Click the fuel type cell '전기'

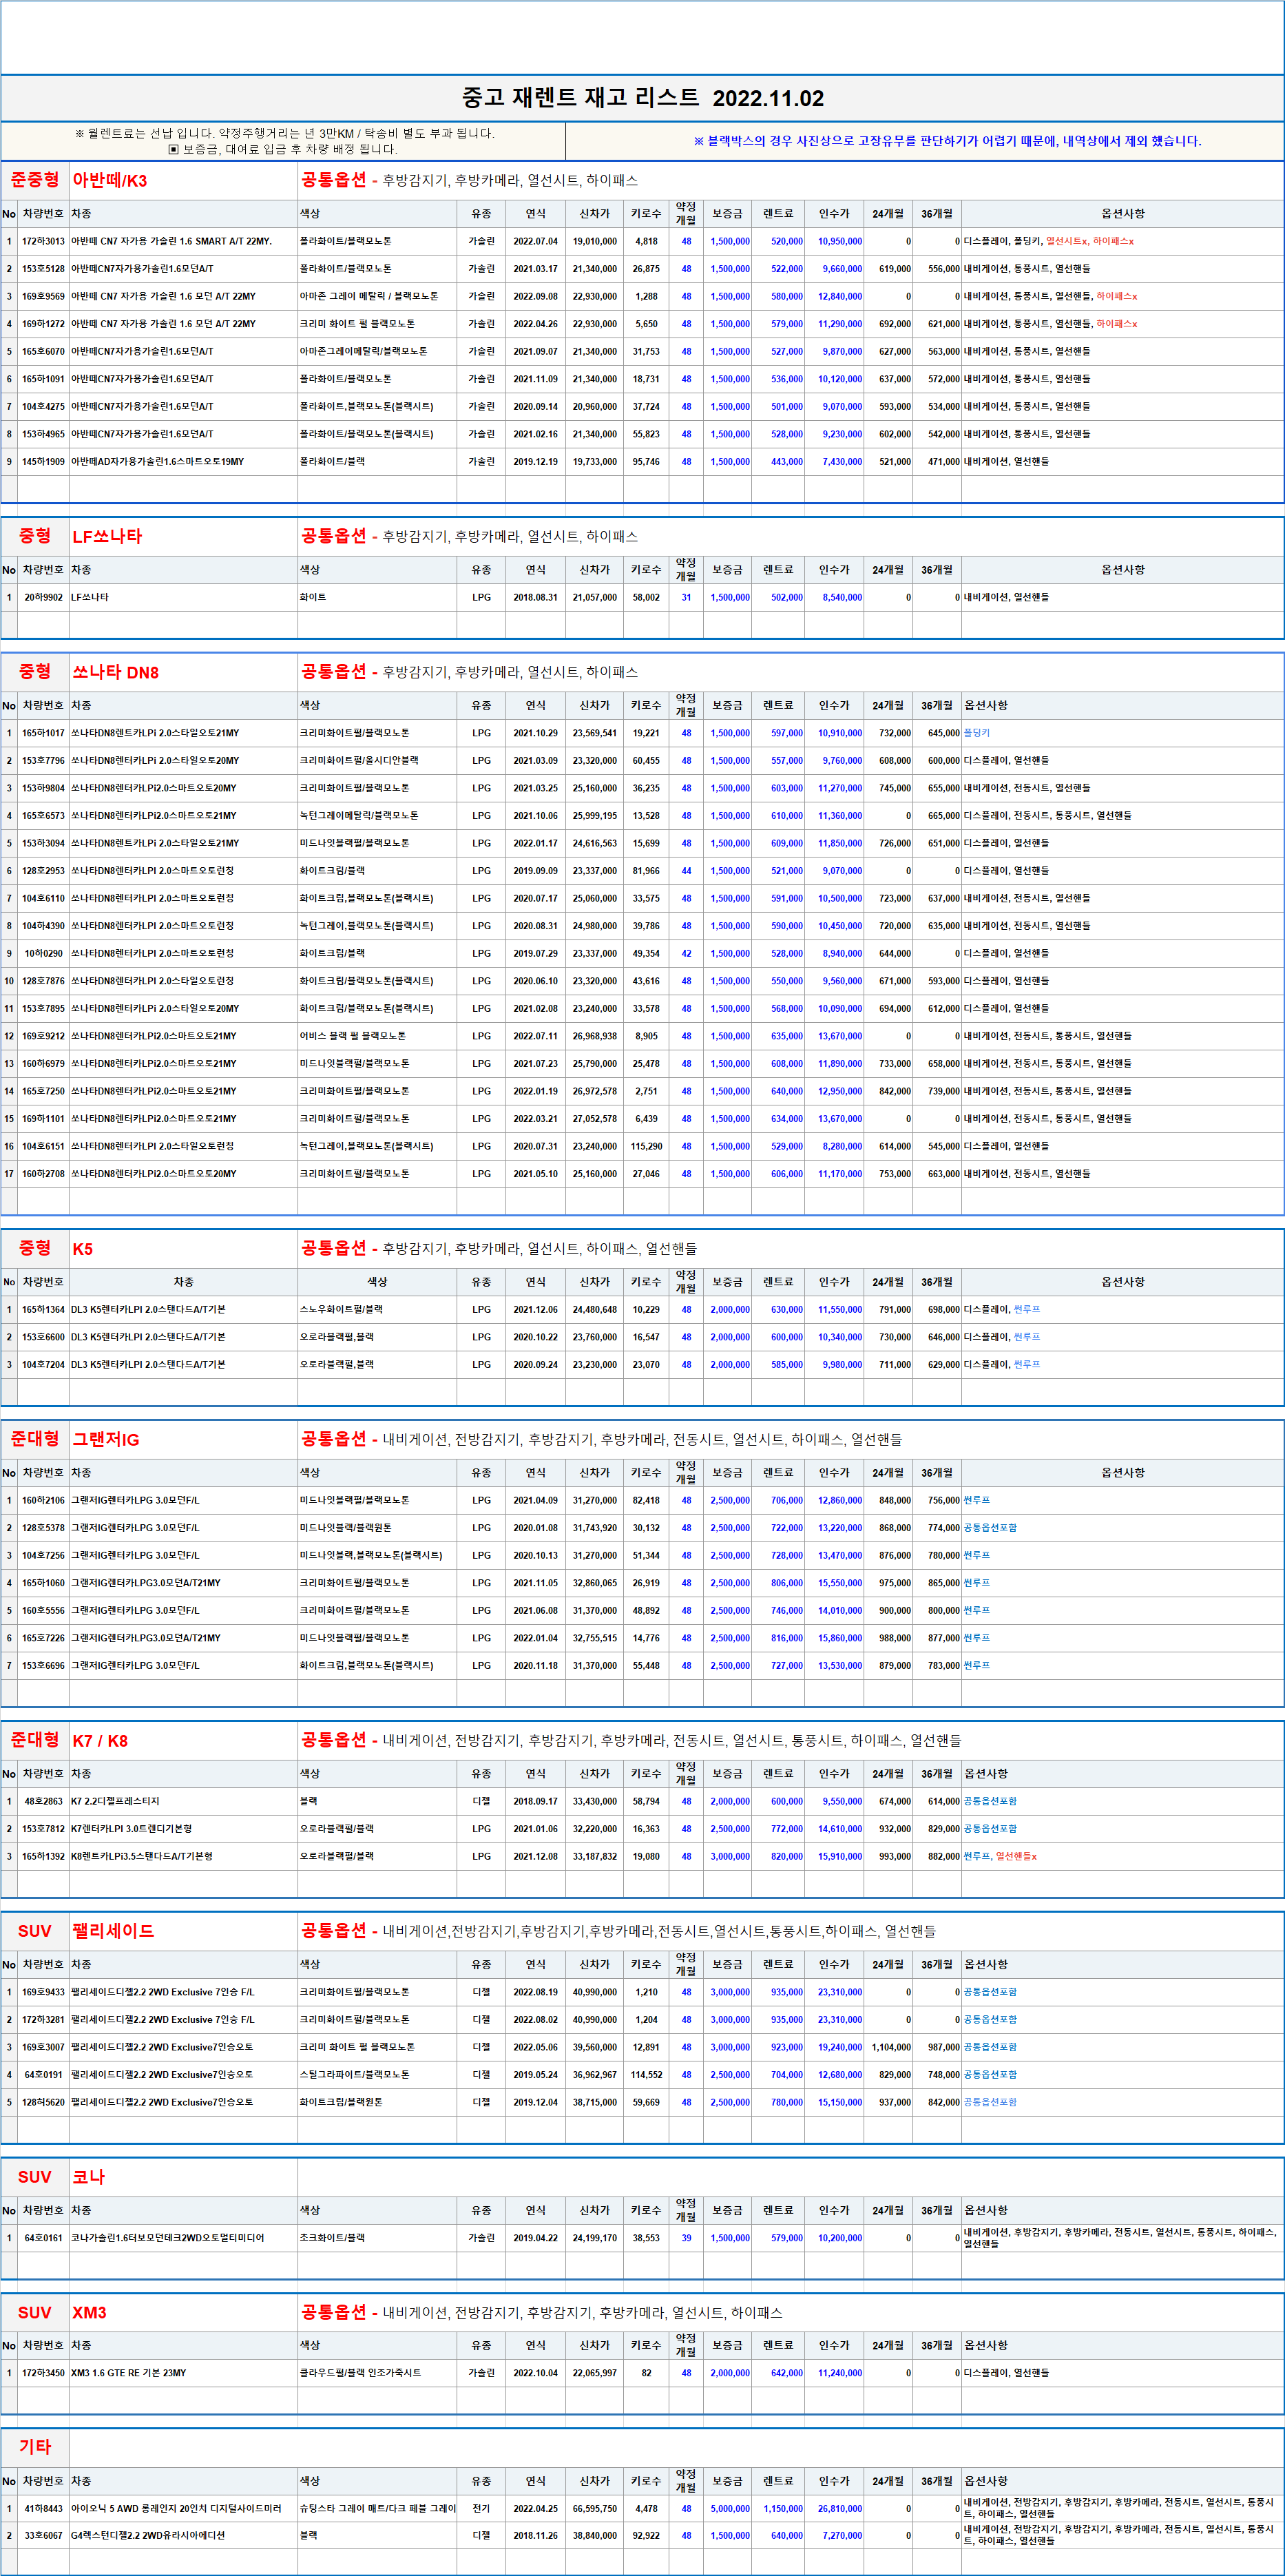[481, 2509]
